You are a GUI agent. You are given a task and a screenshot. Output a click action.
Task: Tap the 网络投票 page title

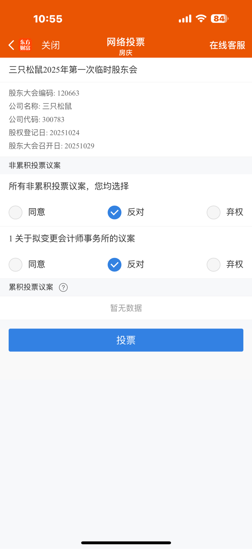pyautogui.click(x=126, y=42)
